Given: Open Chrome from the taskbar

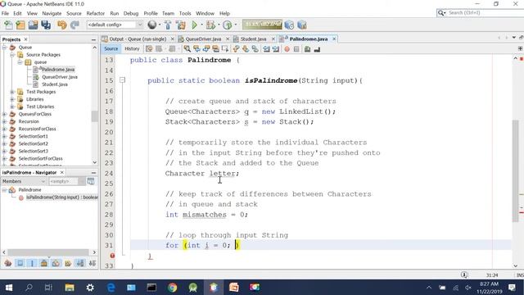Looking at the screenshot, I should click(172, 288).
